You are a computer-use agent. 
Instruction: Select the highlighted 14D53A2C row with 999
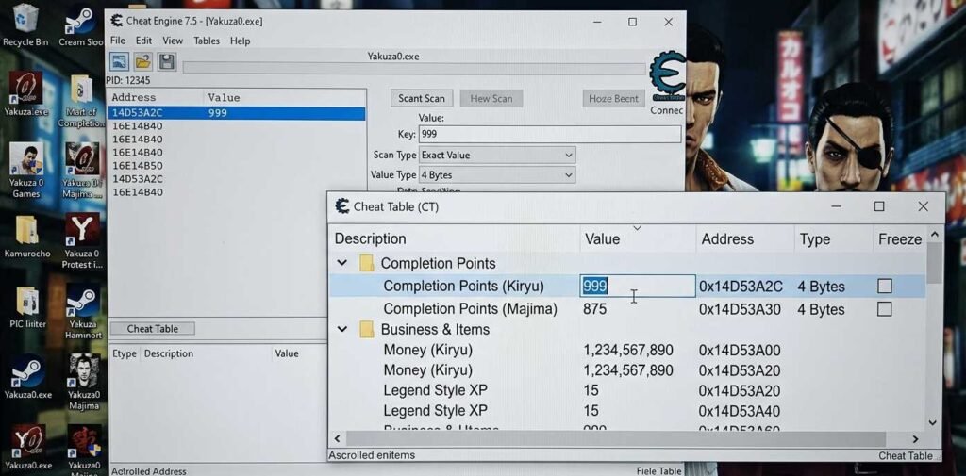point(237,113)
